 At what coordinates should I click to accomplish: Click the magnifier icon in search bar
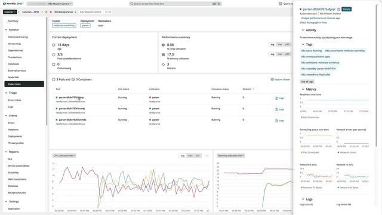point(131,4)
